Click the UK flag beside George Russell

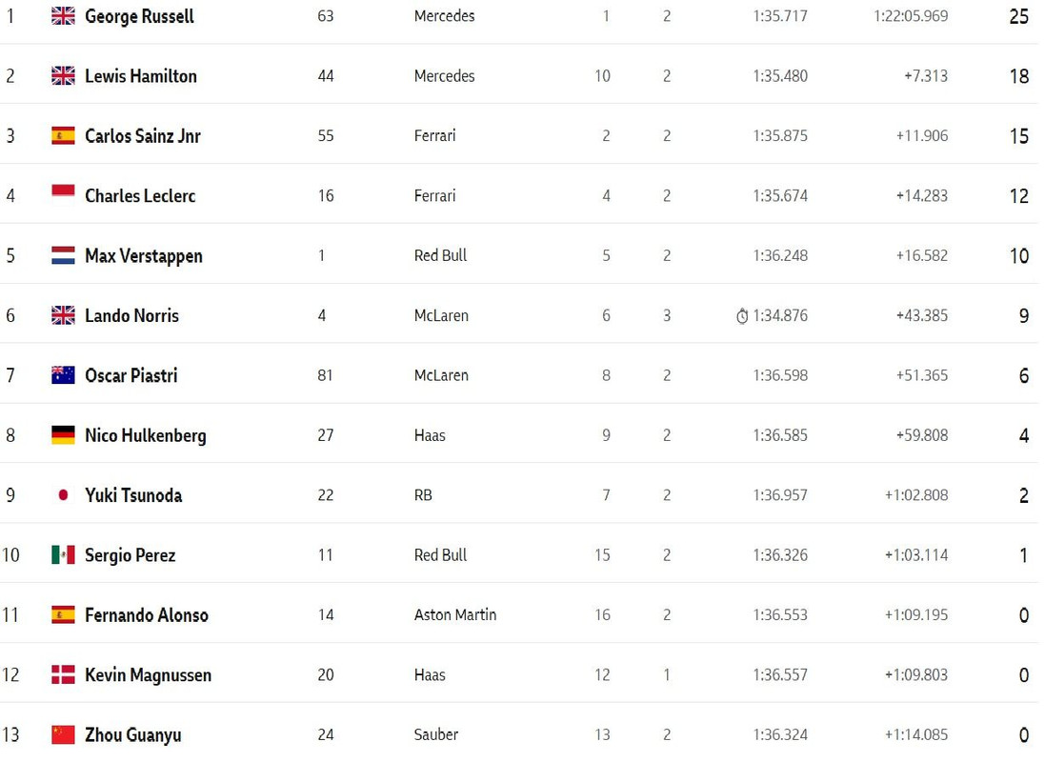point(63,16)
